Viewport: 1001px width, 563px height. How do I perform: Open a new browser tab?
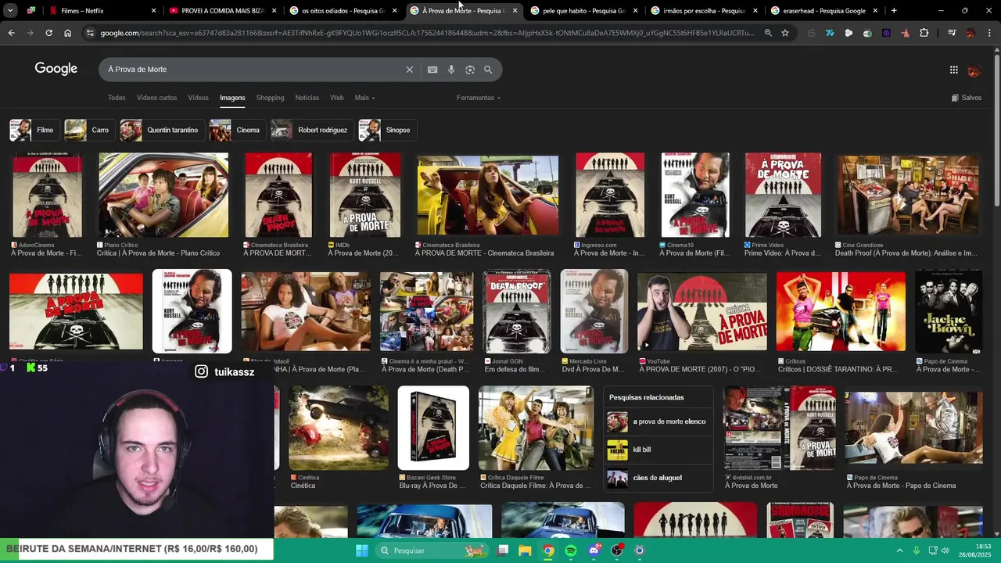[x=894, y=11]
